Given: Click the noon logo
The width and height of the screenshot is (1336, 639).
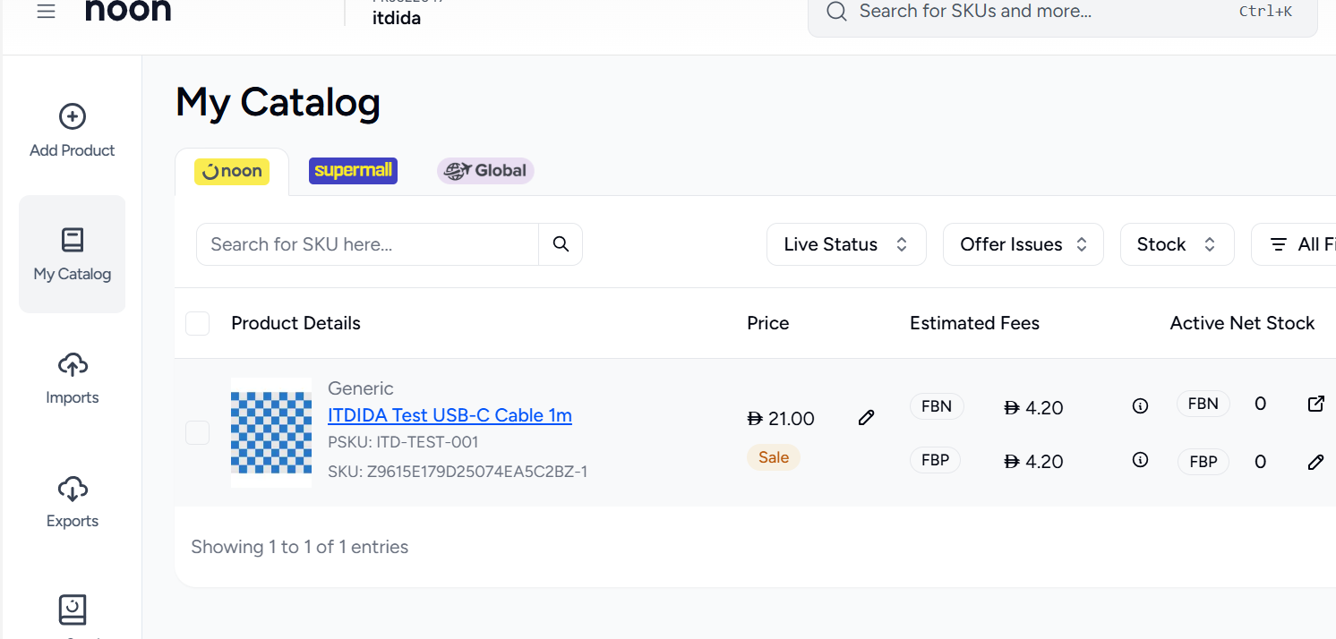Looking at the screenshot, I should click(128, 11).
